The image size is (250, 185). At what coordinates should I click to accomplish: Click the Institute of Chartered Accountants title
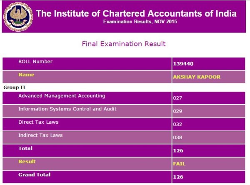click(x=136, y=13)
